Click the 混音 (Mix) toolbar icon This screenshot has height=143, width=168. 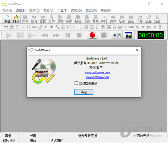[87, 19]
